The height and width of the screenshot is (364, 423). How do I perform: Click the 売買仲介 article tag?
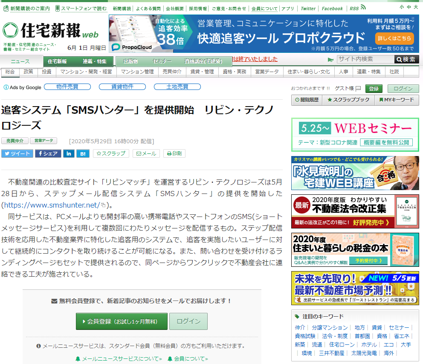pos(15,141)
